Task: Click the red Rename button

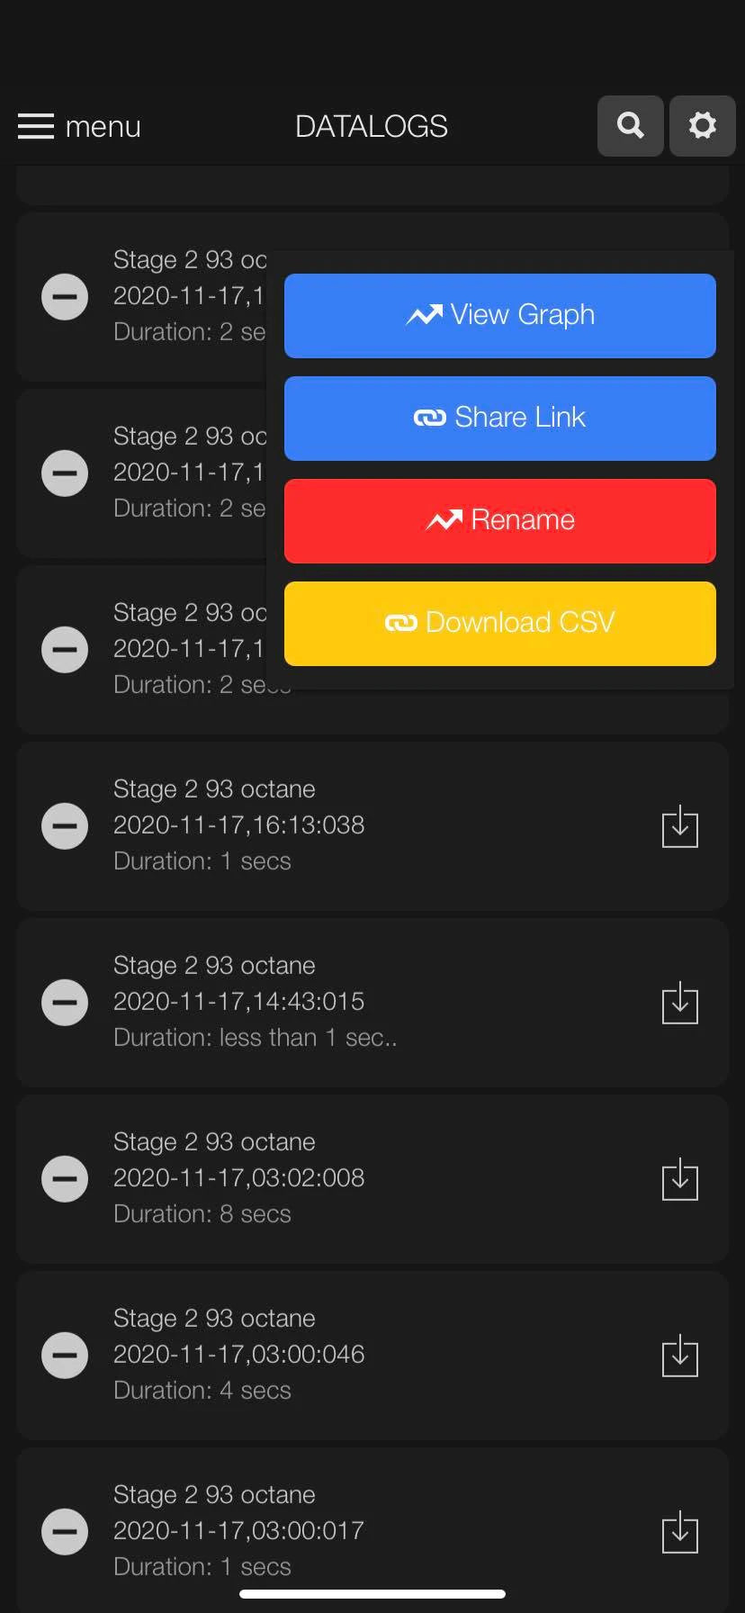Action: (500, 521)
